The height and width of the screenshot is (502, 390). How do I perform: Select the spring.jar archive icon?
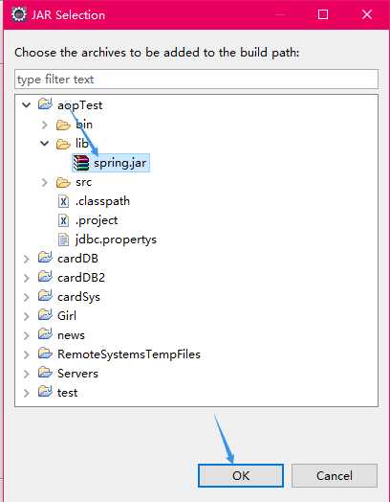(x=81, y=163)
